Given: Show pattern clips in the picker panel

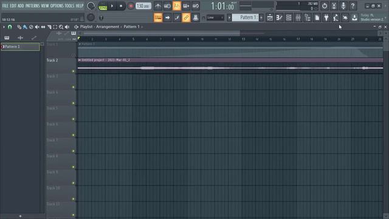Looking at the screenshot, I should click(7, 38).
